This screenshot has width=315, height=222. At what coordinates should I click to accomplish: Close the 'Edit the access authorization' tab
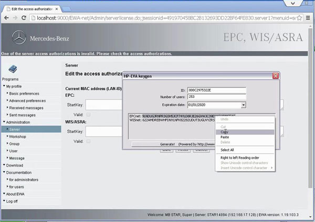coord(57,9)
